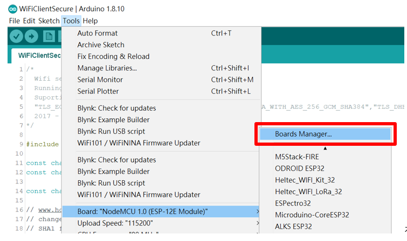Click first Blynk: Run USB script entry
Viewport: 407px width, 241px height.
161,131
